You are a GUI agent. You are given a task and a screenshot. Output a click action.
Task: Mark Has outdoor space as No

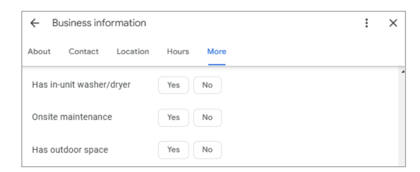tap(207, 150)
